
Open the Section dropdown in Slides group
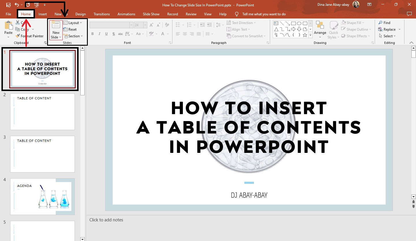click(x=74, y=36)
